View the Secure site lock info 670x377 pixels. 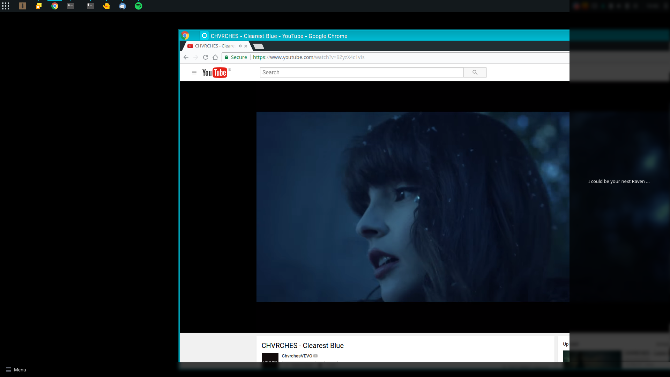(x=236, y=57)
